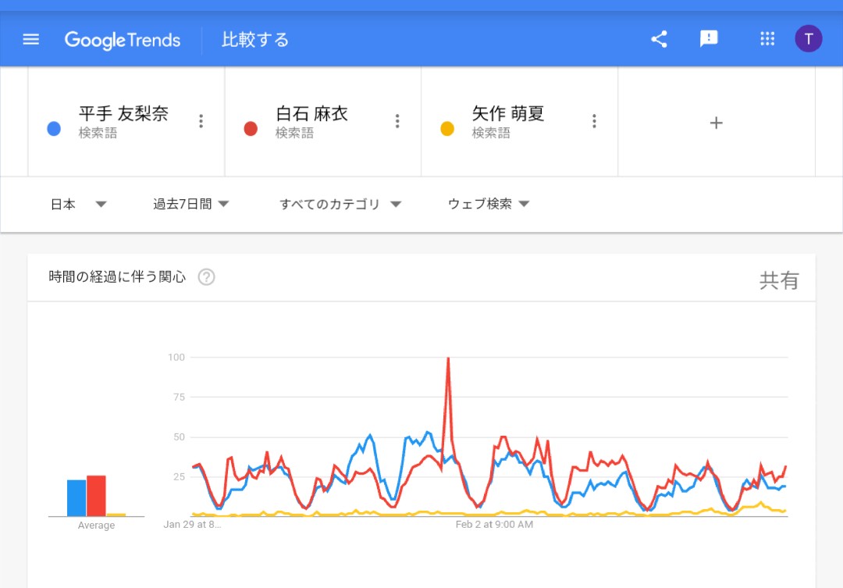Click the red peak at 100 on chart
The image size is (843, 588).
[x=448, y=358]
